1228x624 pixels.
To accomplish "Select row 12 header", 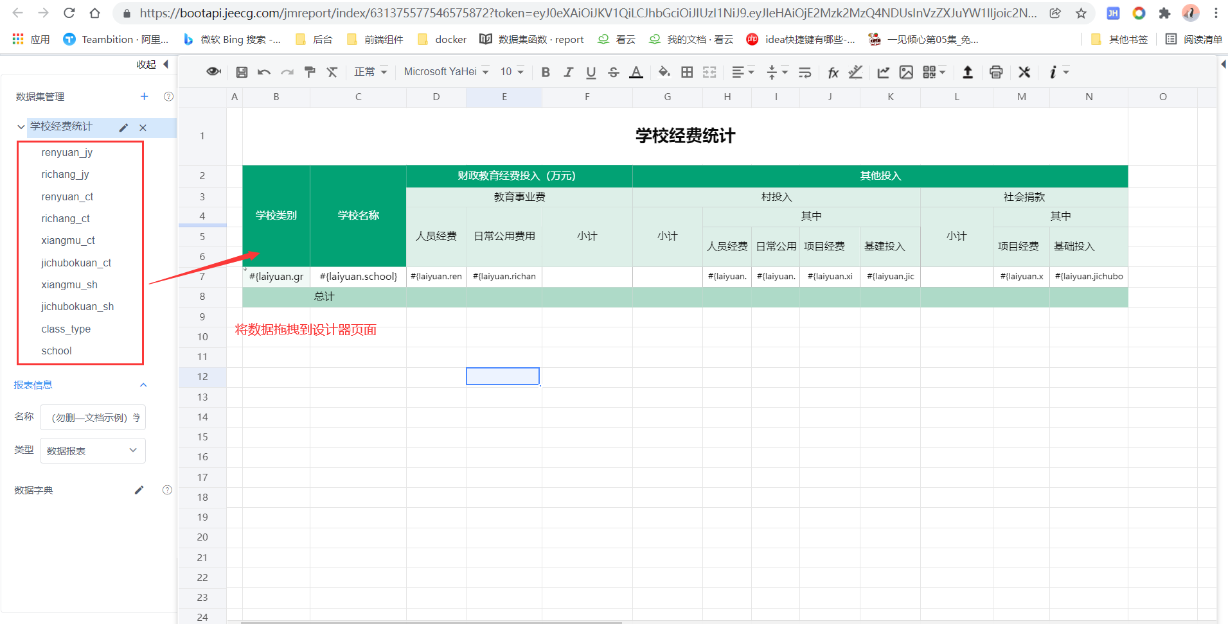I will point(202,377).
